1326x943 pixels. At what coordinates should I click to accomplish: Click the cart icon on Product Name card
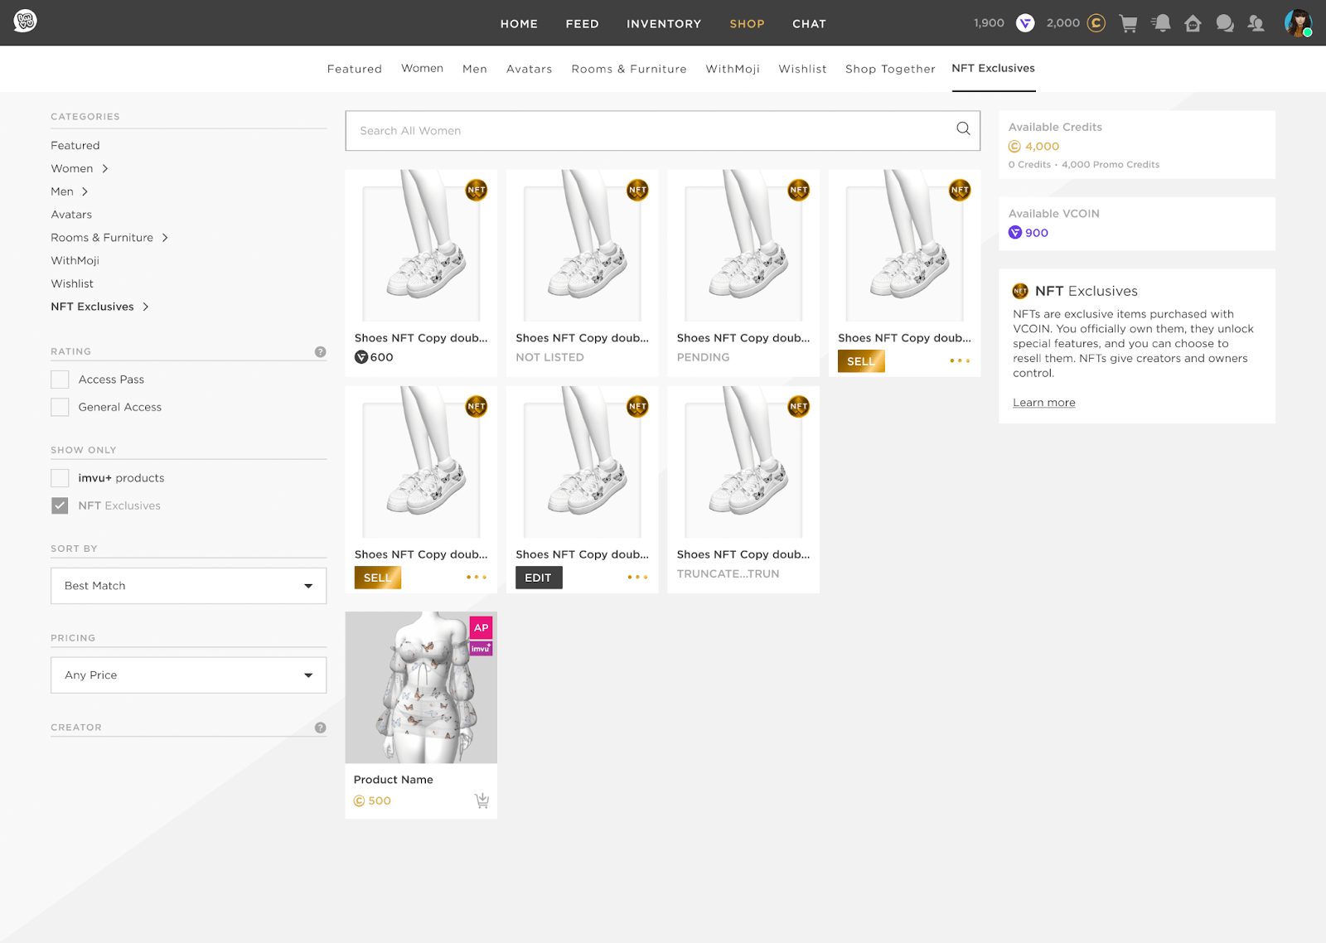tap(482, 800)
